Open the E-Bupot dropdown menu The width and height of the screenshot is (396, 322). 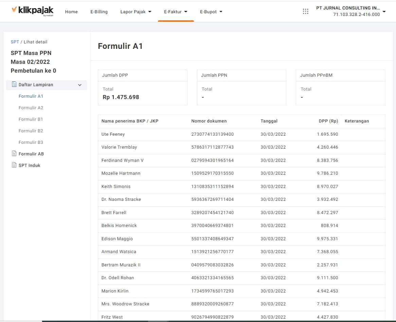tap(211, 12)
